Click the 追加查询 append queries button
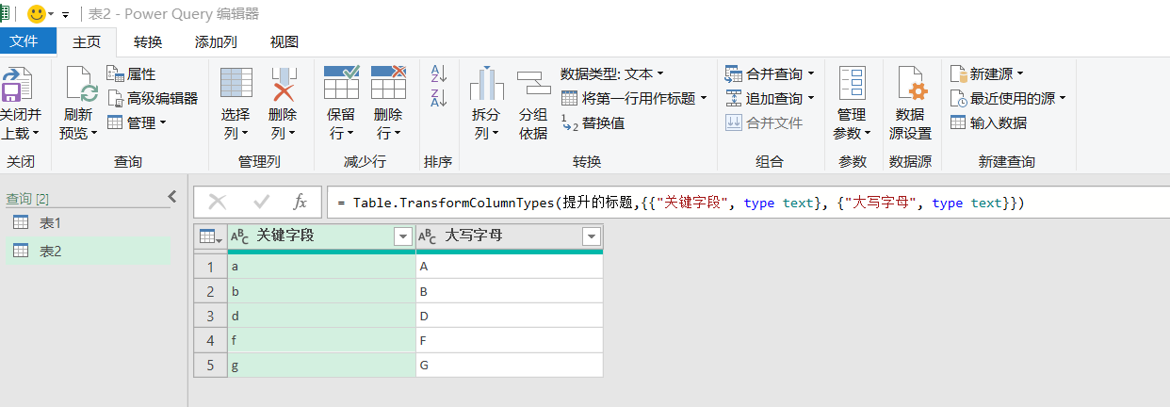1170x407 pixels. pos(770,98)
